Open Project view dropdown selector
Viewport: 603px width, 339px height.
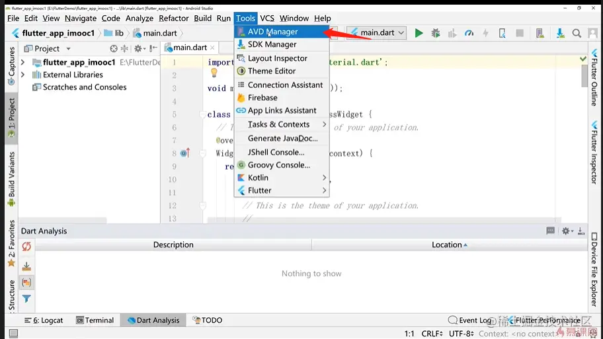(x=48, y=48)
